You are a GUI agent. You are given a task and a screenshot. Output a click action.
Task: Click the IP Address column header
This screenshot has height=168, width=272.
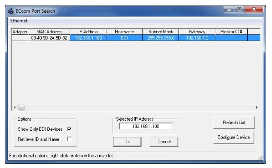coord(88,32)
